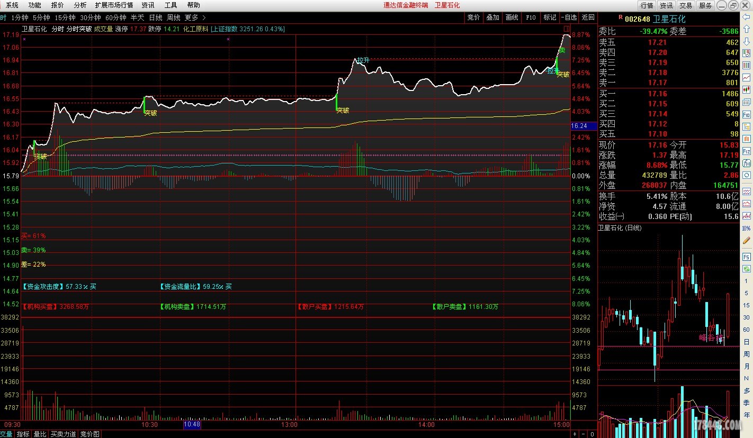Click the 画线 draw line button
Screen dimensions: 753x438
click(512, 17)
